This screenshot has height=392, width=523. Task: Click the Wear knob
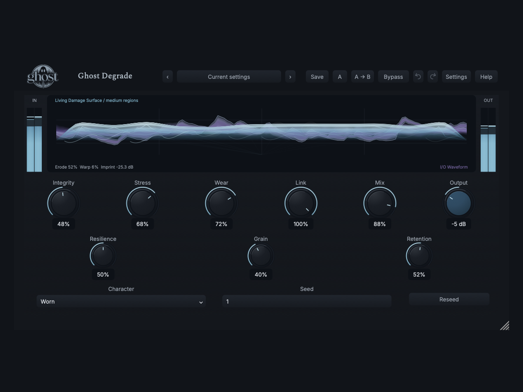[x=221, y=203]
